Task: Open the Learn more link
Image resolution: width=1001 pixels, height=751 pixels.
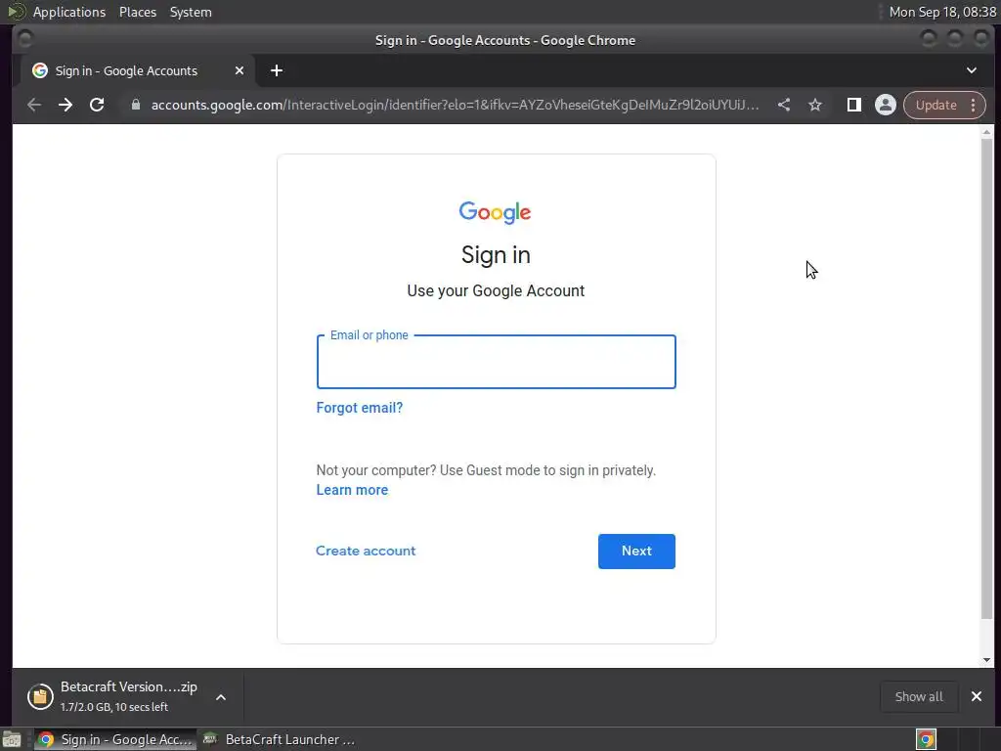Action: pyautogui.click(x=352, y=490)
